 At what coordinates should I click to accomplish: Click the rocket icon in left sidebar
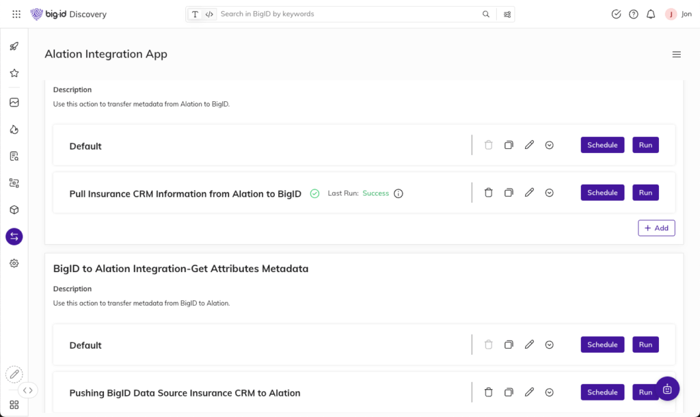14,46
